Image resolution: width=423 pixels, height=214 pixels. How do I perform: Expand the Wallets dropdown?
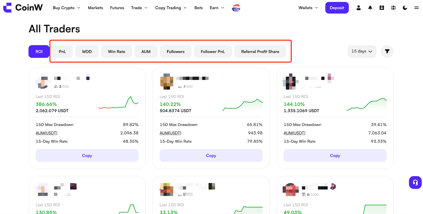(x=308, y=8)
